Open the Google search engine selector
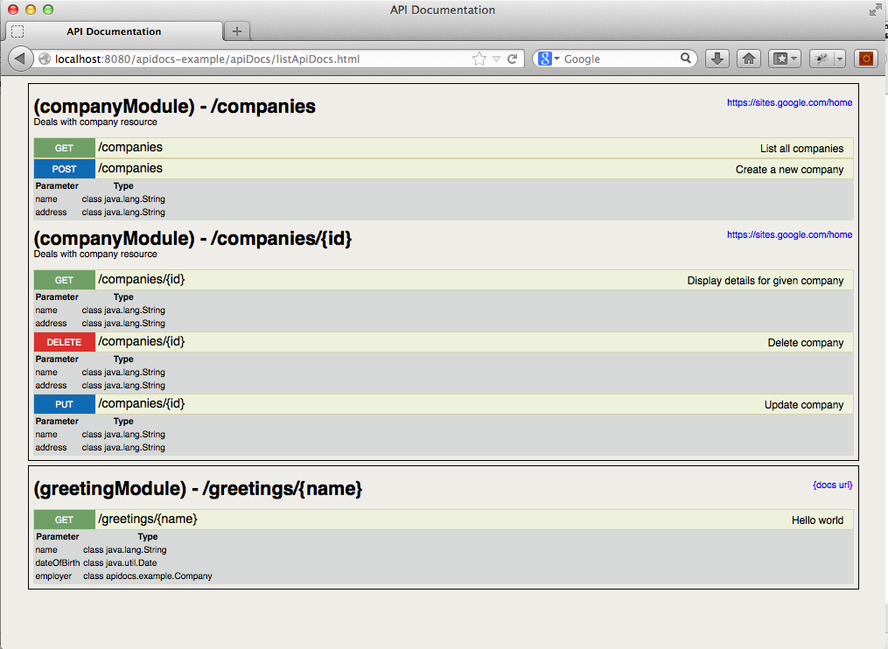Screen dimensions: 888x649 (549, 59)
